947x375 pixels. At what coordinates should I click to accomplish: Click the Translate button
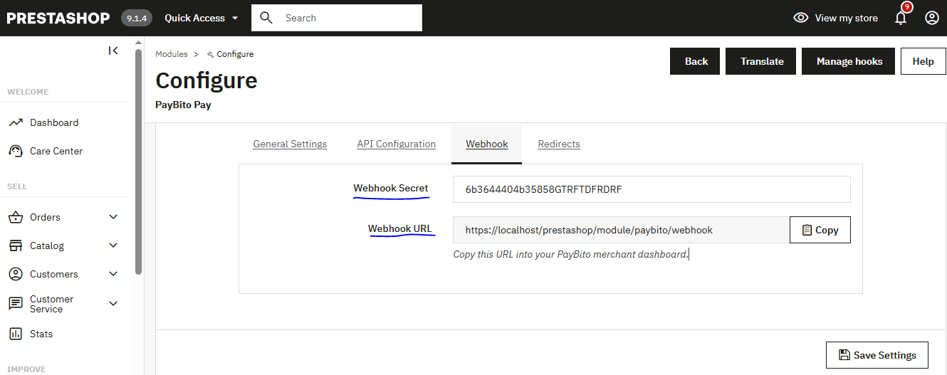pyautogui.click(x=762, y=61)
